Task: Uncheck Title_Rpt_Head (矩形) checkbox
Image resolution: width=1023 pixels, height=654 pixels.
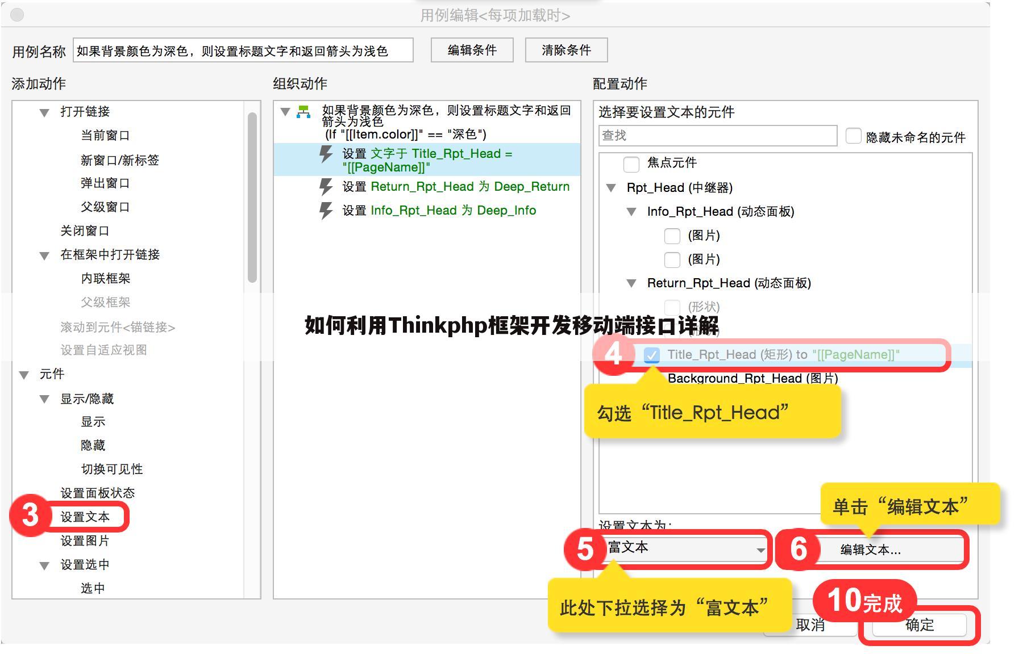Action: [652, 355]
